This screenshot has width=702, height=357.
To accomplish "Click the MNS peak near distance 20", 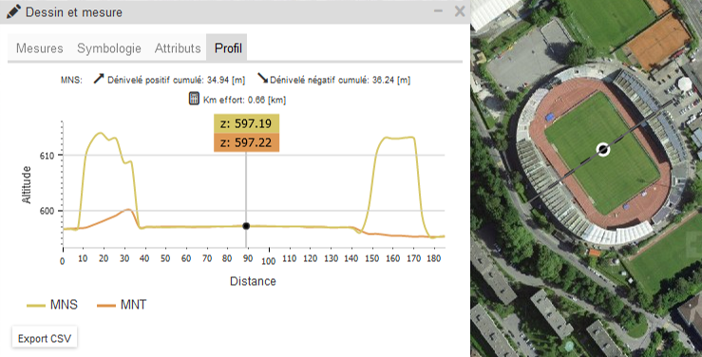I will tap(101, 133).
